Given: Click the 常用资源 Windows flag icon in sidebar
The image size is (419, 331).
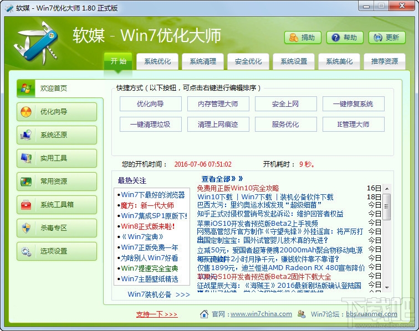Looking at the screenshot, I should (x=26, y=182).
